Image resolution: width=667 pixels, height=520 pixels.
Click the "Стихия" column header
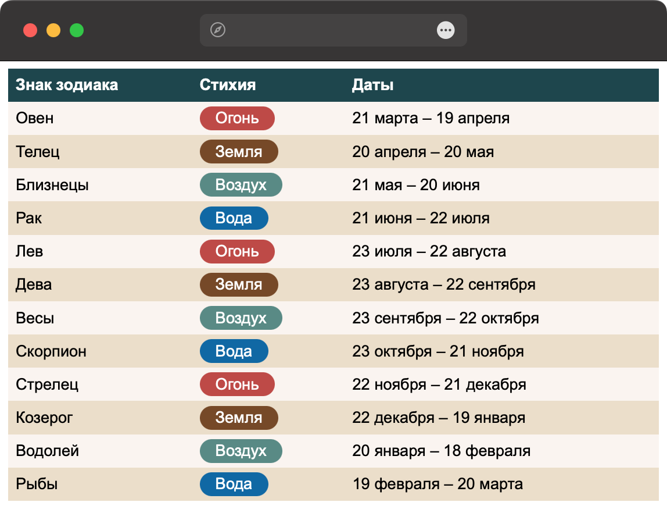(228, 85)
